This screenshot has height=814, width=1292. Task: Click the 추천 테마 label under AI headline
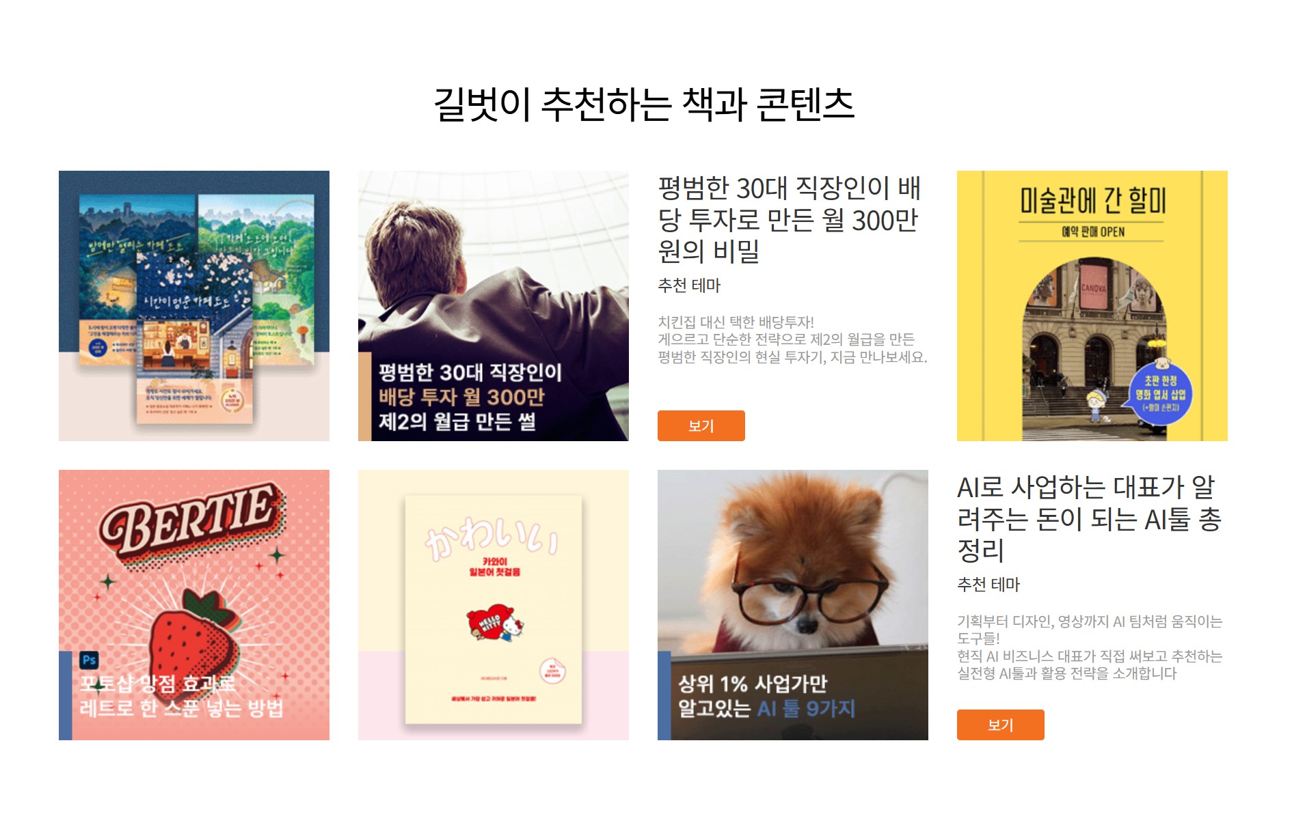(988, 585)
